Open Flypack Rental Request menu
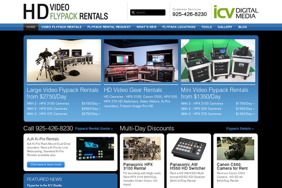This screenshot has height=188, width=282. click(109, 27)
